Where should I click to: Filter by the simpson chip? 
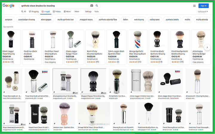[9, 20]
